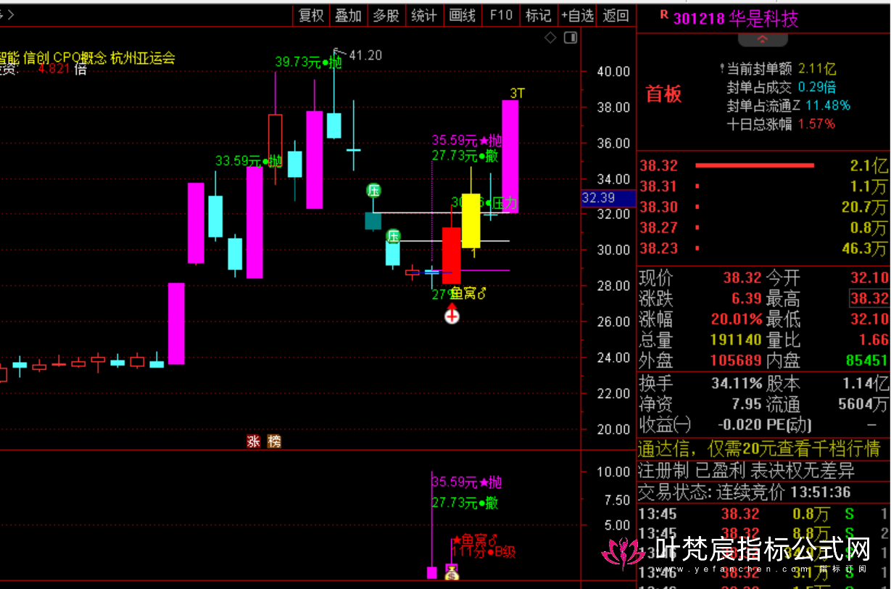Select the 38.32 ask price row
891x589 pixels.
pos(763,166)
